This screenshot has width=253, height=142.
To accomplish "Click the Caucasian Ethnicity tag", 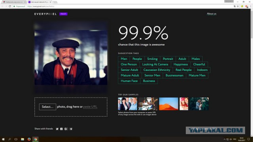I will pos(157,70).
